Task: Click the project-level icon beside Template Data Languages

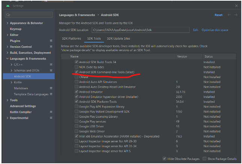Action: [51, 94]
